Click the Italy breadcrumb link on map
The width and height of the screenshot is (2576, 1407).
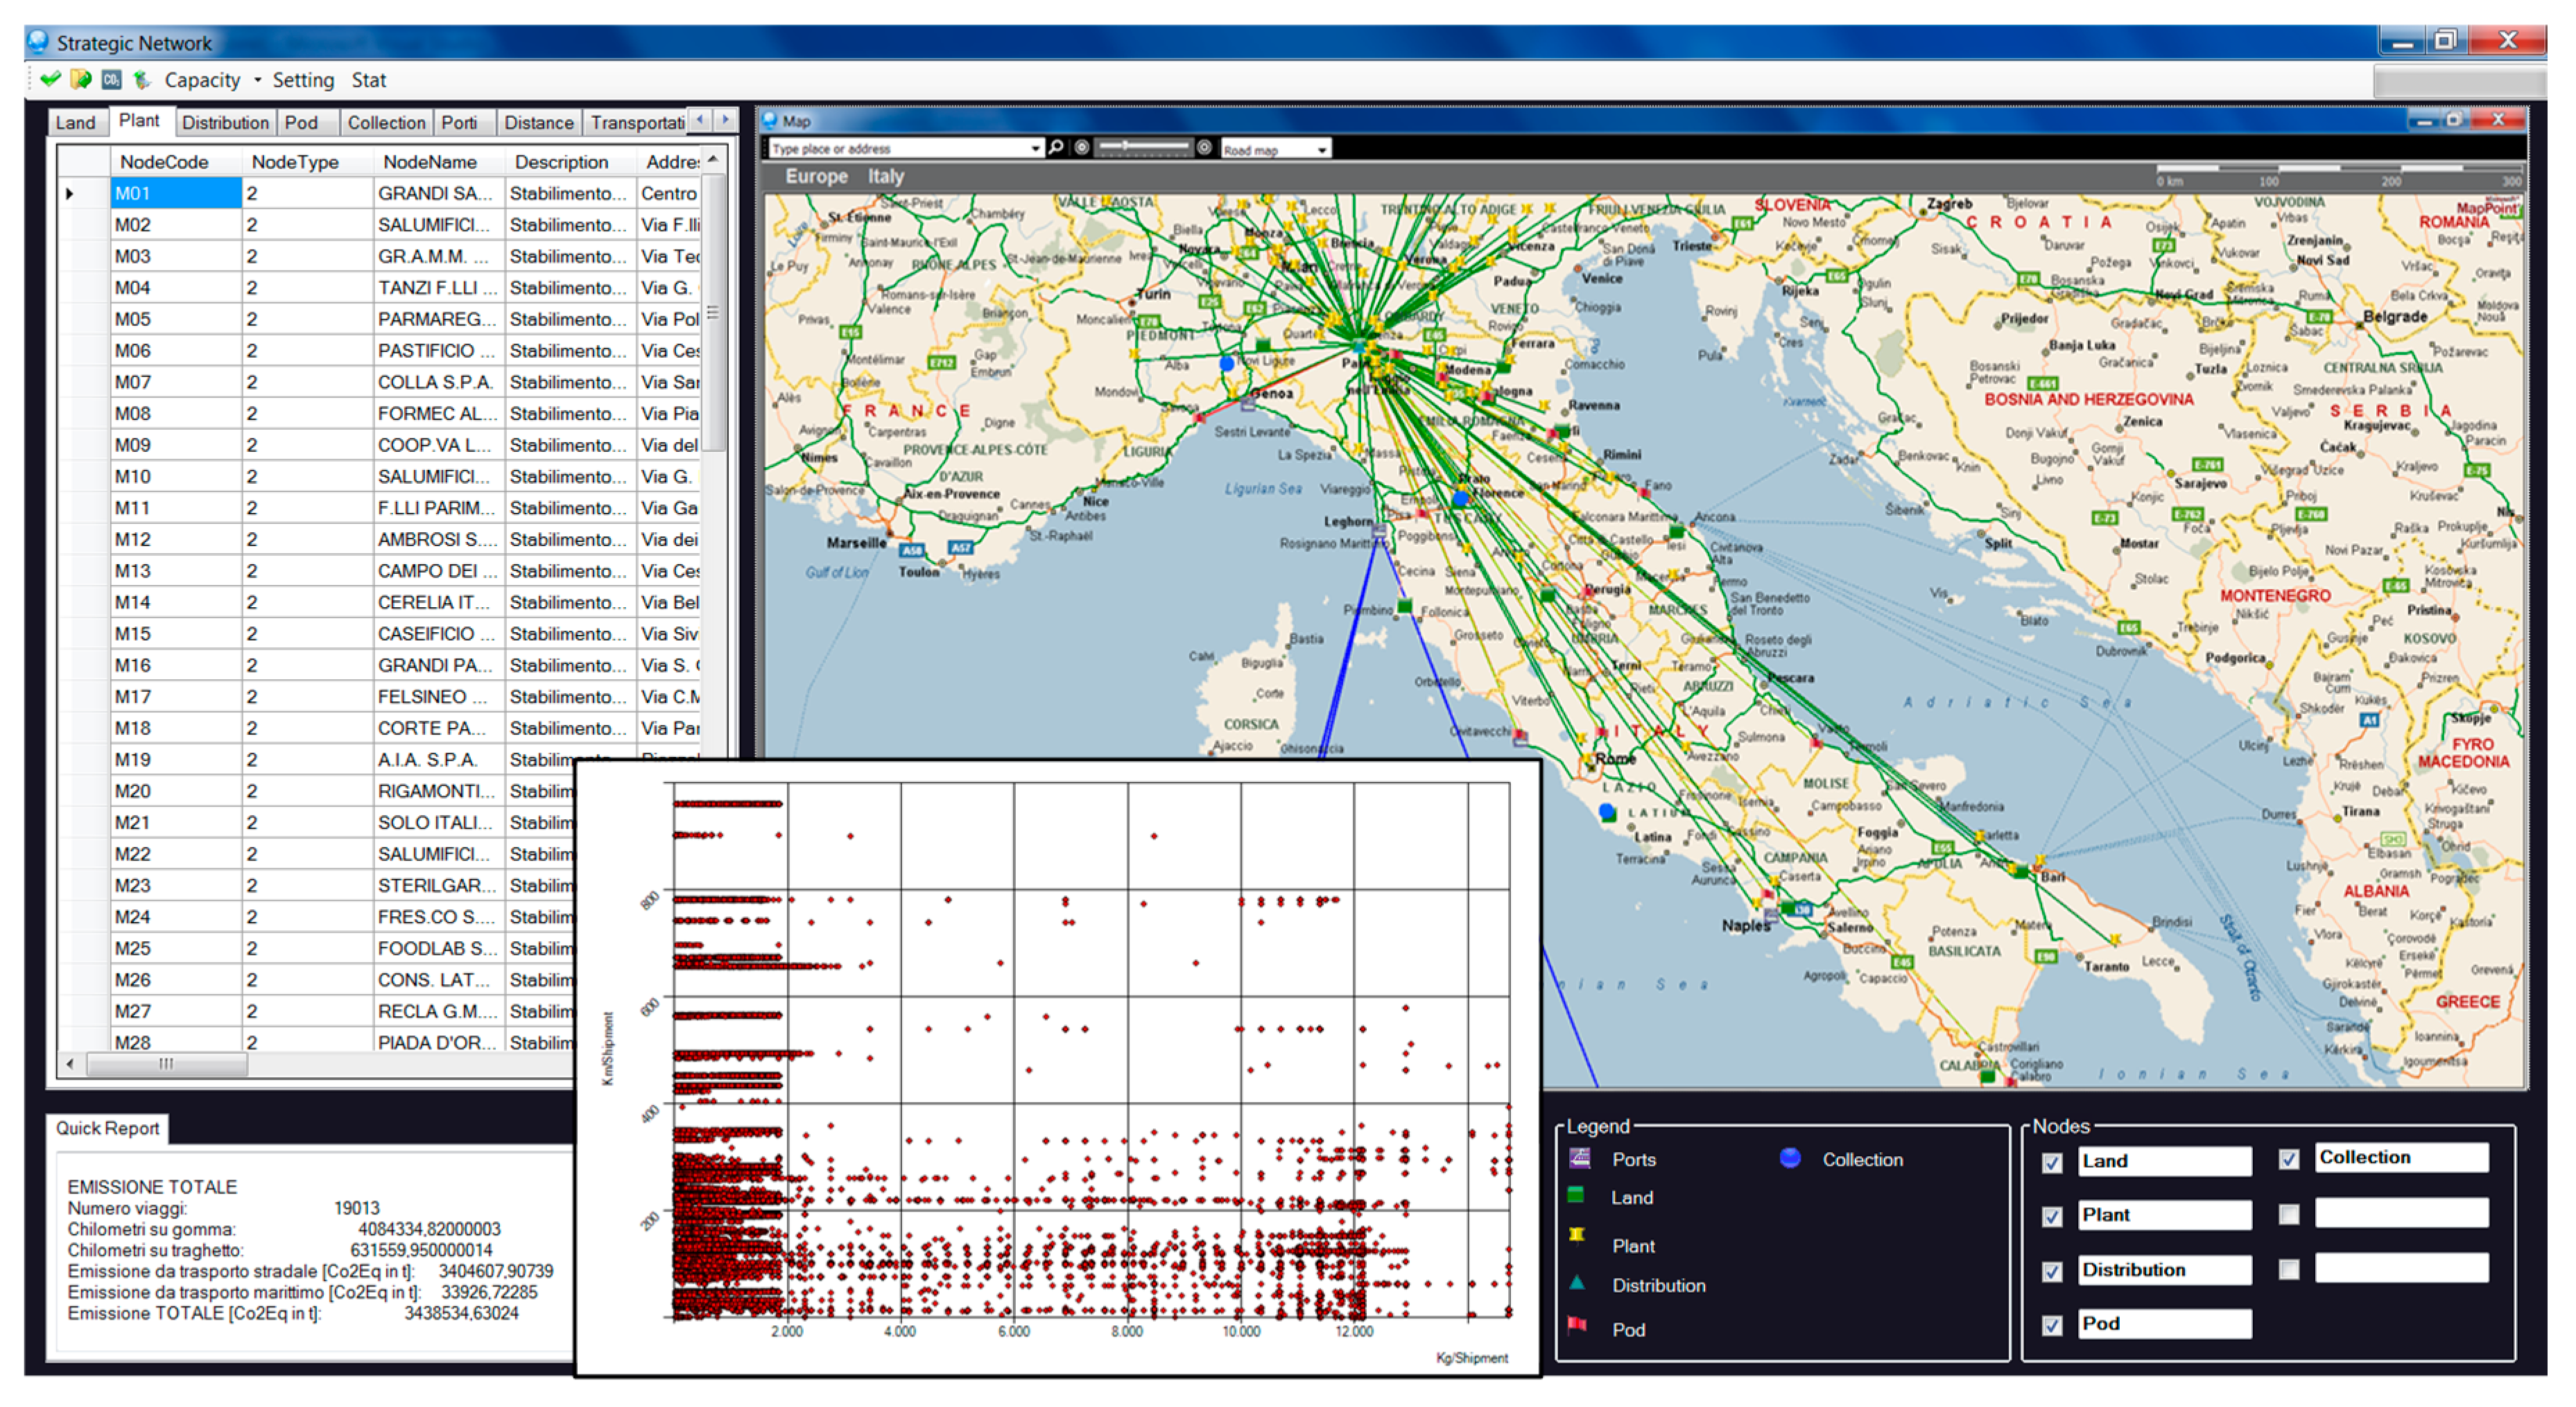pyautogui.click(x=885, y=176)
